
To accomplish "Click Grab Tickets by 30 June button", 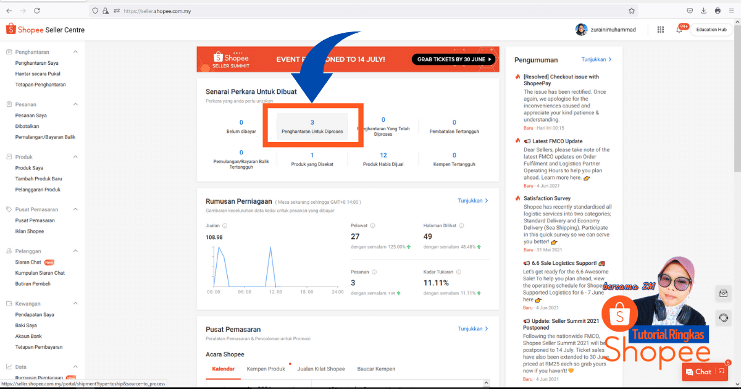I will click(x=453, y=59).
